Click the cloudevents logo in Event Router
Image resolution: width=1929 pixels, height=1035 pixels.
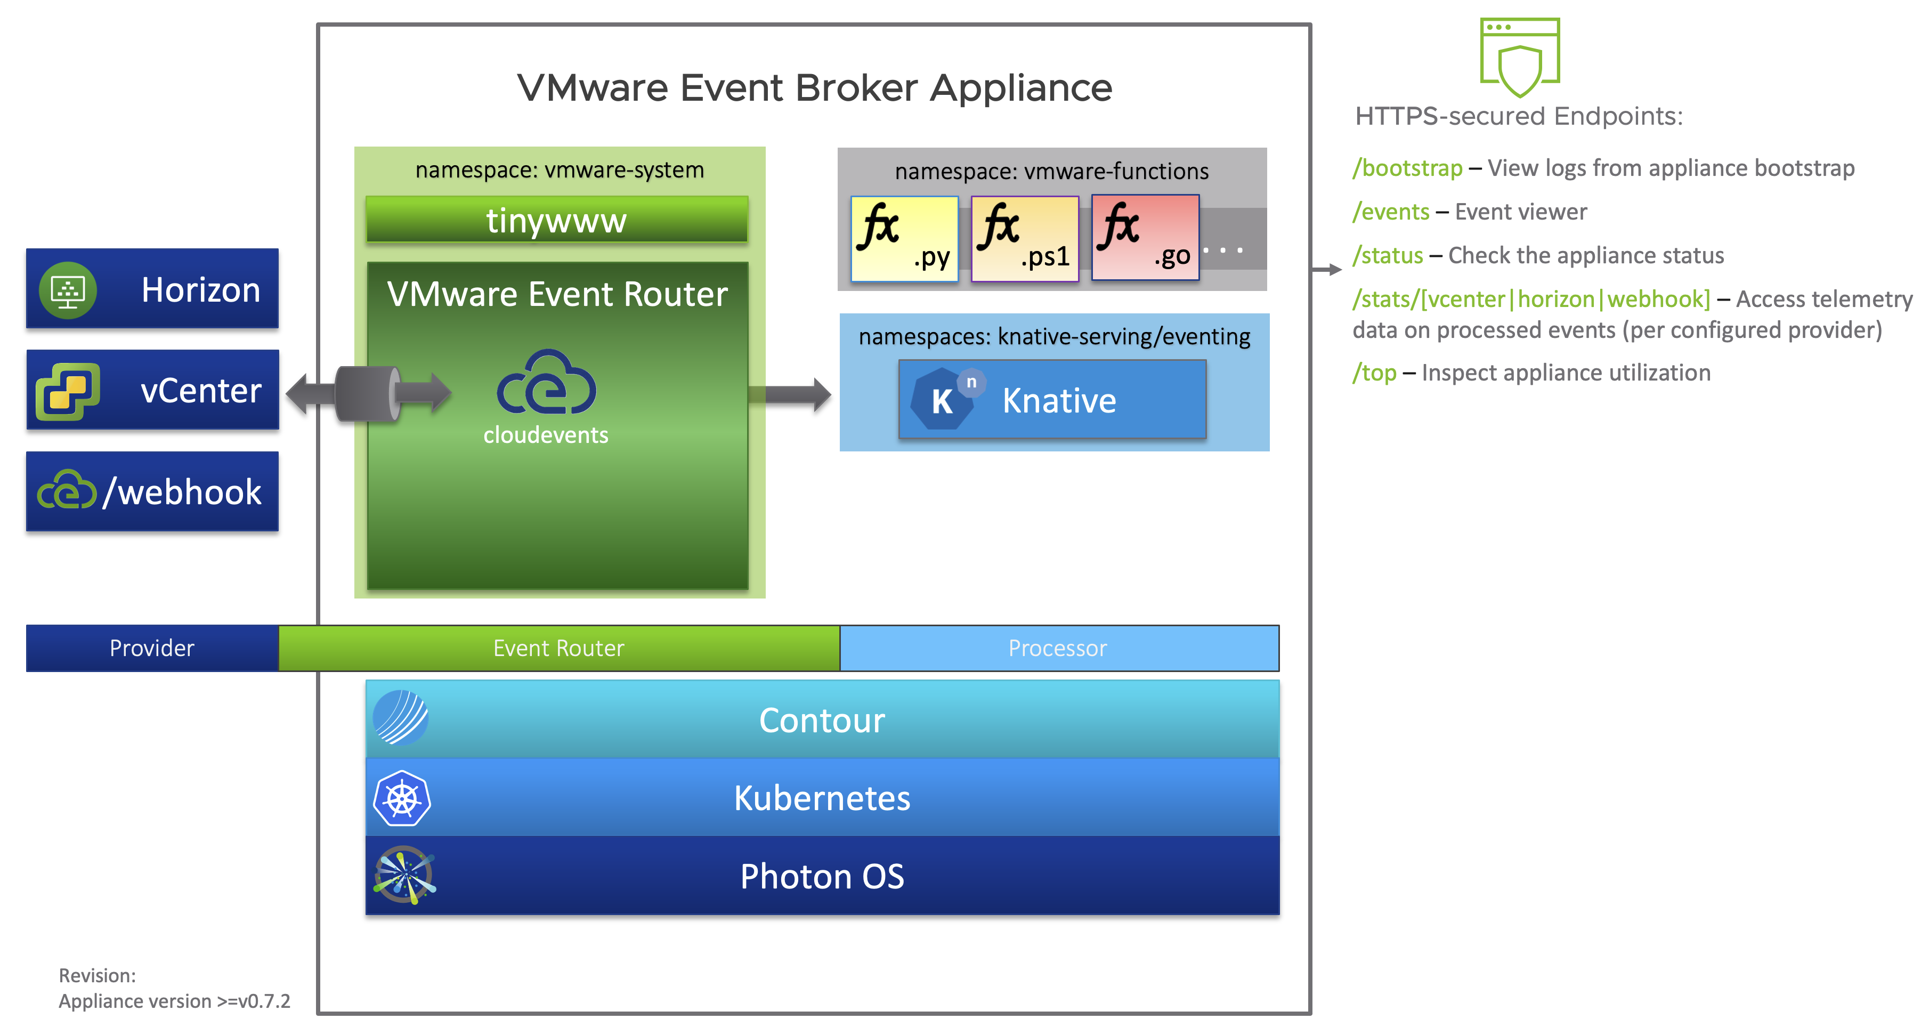pyautogui.click(x=546, y=383)
